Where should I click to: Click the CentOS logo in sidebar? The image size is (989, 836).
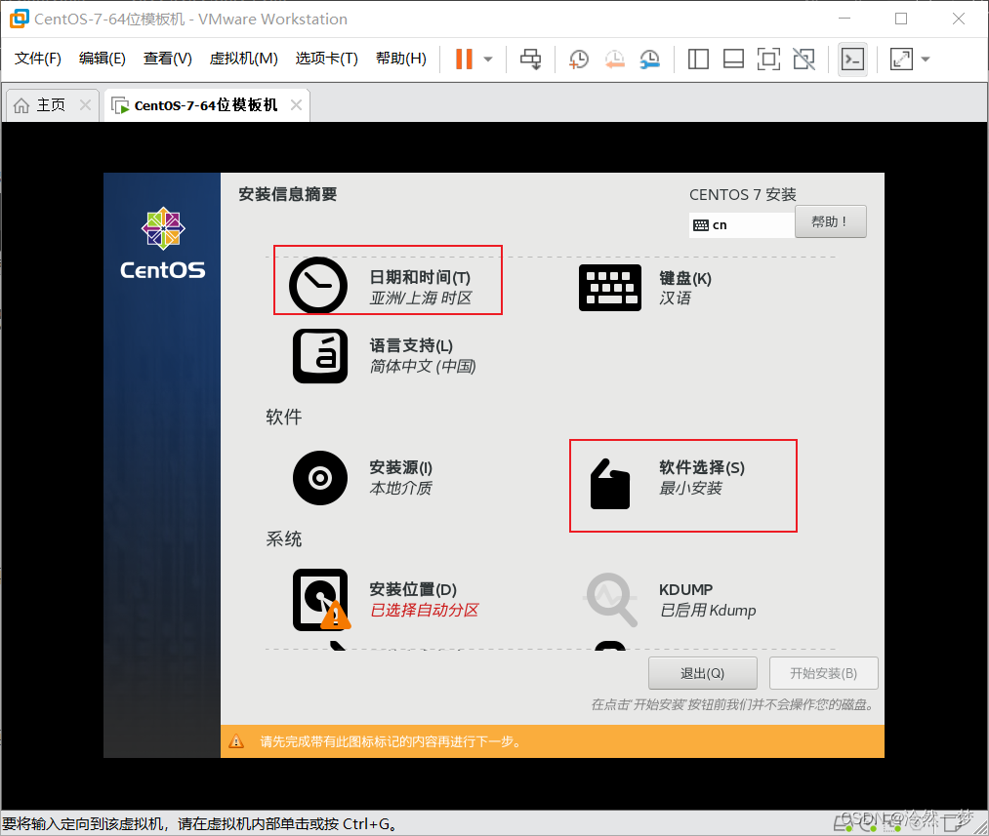tap(163, 244)
